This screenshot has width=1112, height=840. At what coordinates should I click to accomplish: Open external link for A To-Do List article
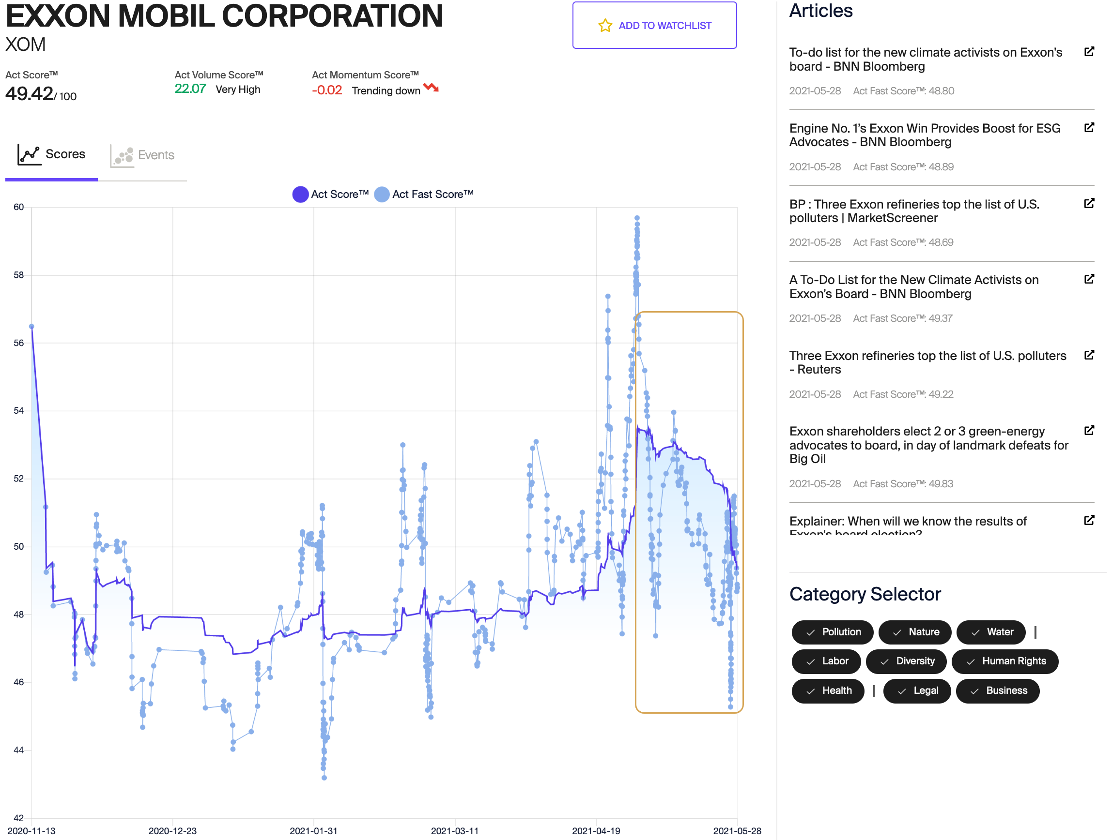click(x=1089, y=279)
